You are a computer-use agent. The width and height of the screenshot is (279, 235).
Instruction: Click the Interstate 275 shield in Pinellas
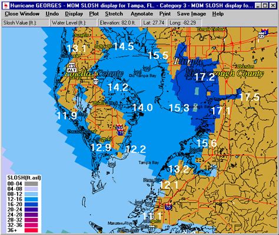coord(119,128)
